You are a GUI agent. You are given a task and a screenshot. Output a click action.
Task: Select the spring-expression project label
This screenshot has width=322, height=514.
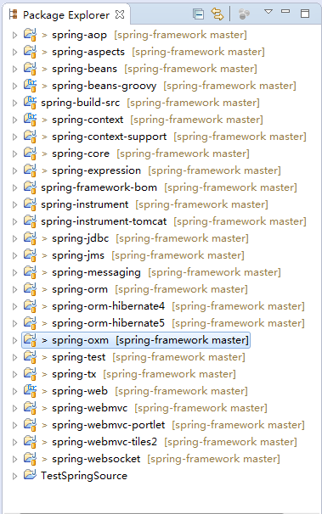pos(96,170)
